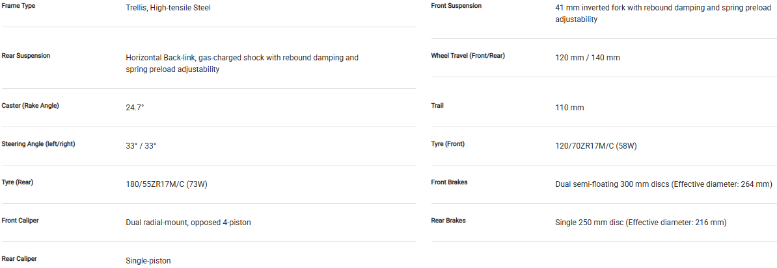The width and height of the screenshot is (777, 268).
Task: Click the Caster (Rake Angle) label
Action: click(x=31, y=106)
